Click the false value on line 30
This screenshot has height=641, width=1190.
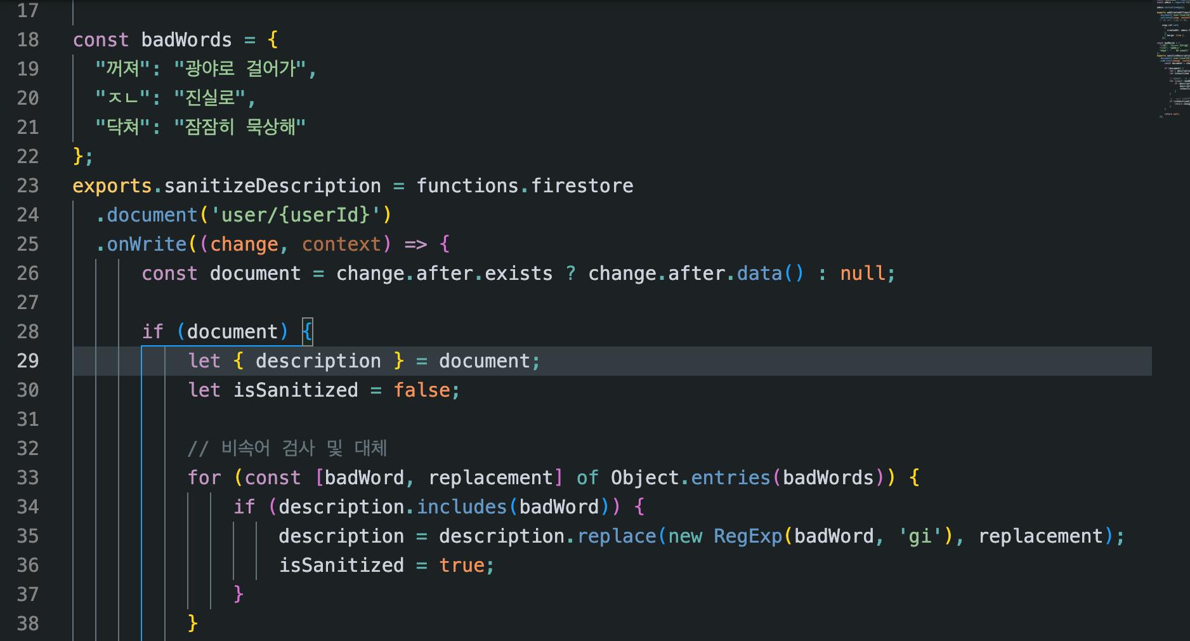click(x=422, y=390)
